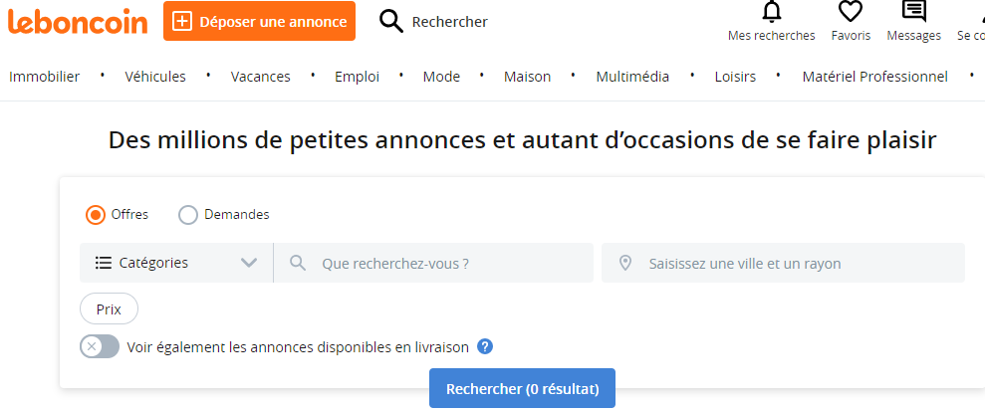Select the Demandes radio button
The width and height of the screenshot is (985, 411).
pyautogui.click(x=188, y=214)
